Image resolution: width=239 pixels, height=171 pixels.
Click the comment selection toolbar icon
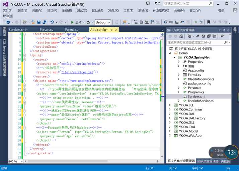point(195,22)
